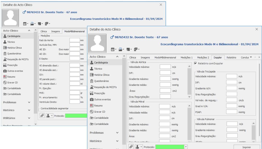Collapse the Acto Clínico section in front window
Viewport: 262px width, 149px height.
(x=117, y=57)
